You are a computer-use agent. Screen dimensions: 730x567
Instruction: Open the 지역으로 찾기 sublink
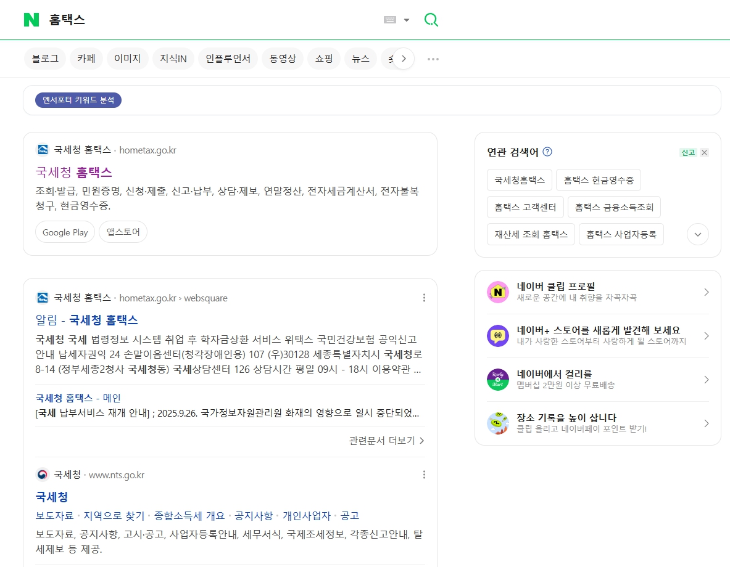[x=114, y=516]
